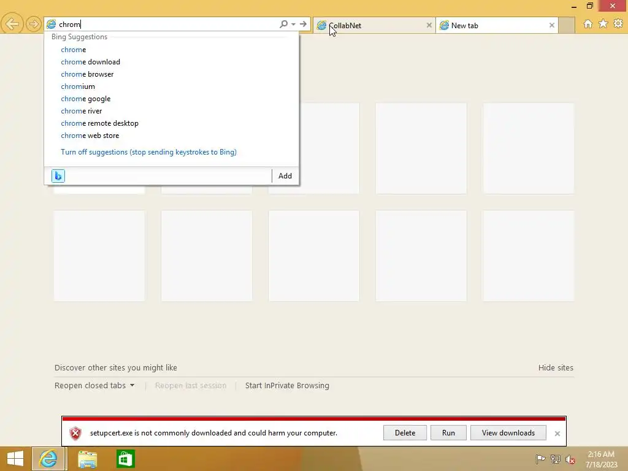Expand Reopen closed tabs dropdown
The height and width of the screenshot is (471, 628).
click(94, 385)
